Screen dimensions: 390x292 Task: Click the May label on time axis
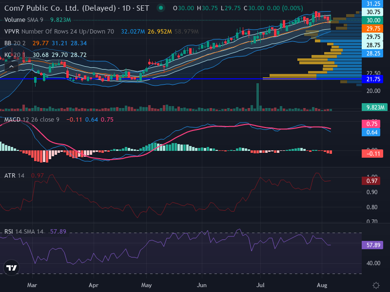[146, 285]
